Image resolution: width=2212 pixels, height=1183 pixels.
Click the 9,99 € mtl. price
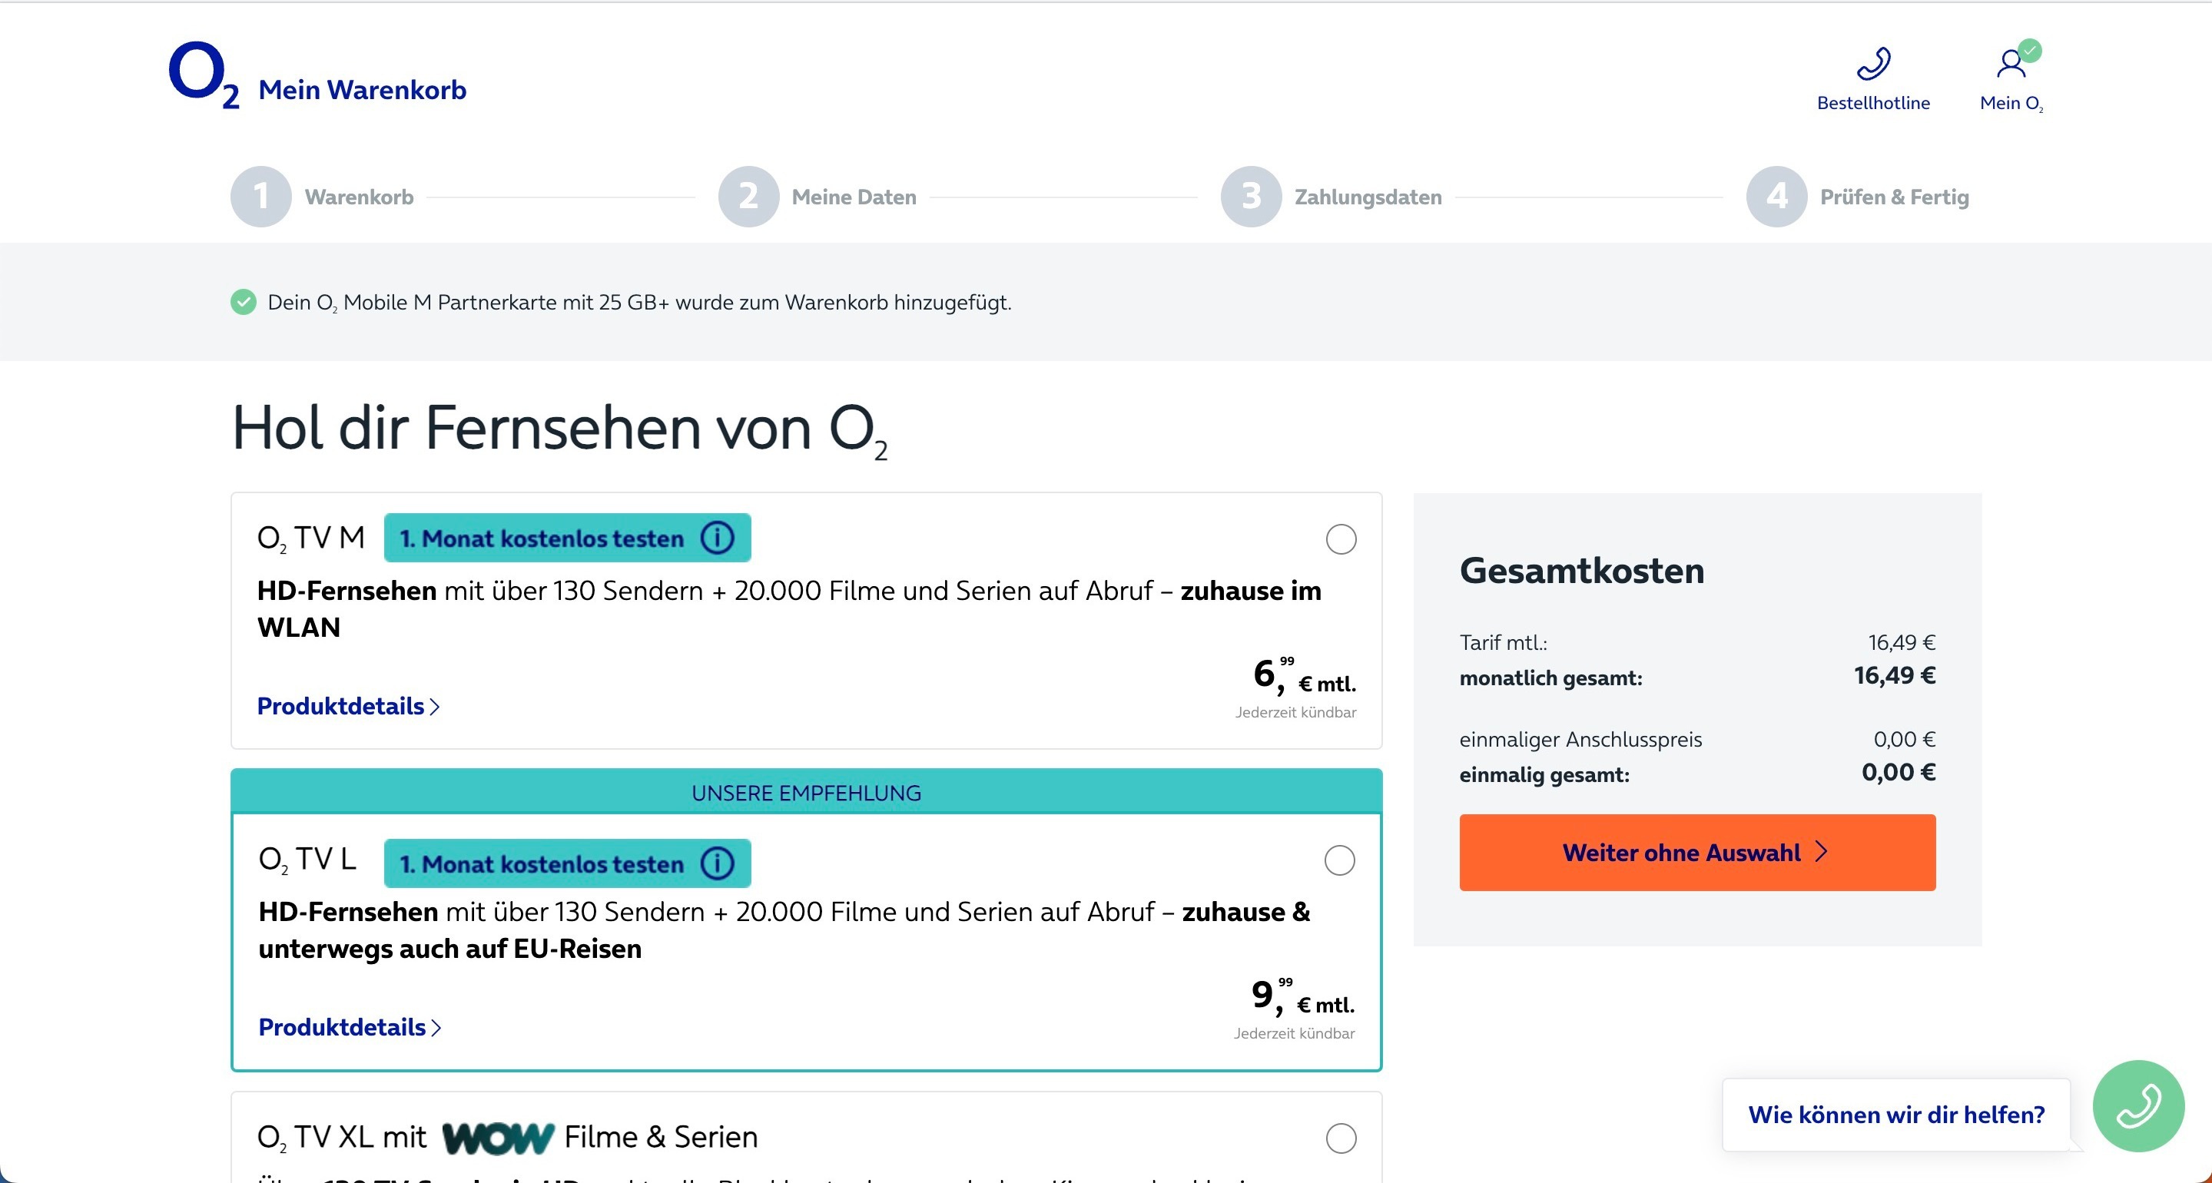1302,996
